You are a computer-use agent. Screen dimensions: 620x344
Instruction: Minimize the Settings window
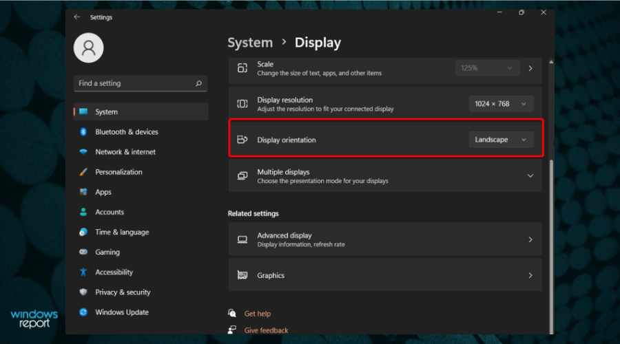click(500, 12)
